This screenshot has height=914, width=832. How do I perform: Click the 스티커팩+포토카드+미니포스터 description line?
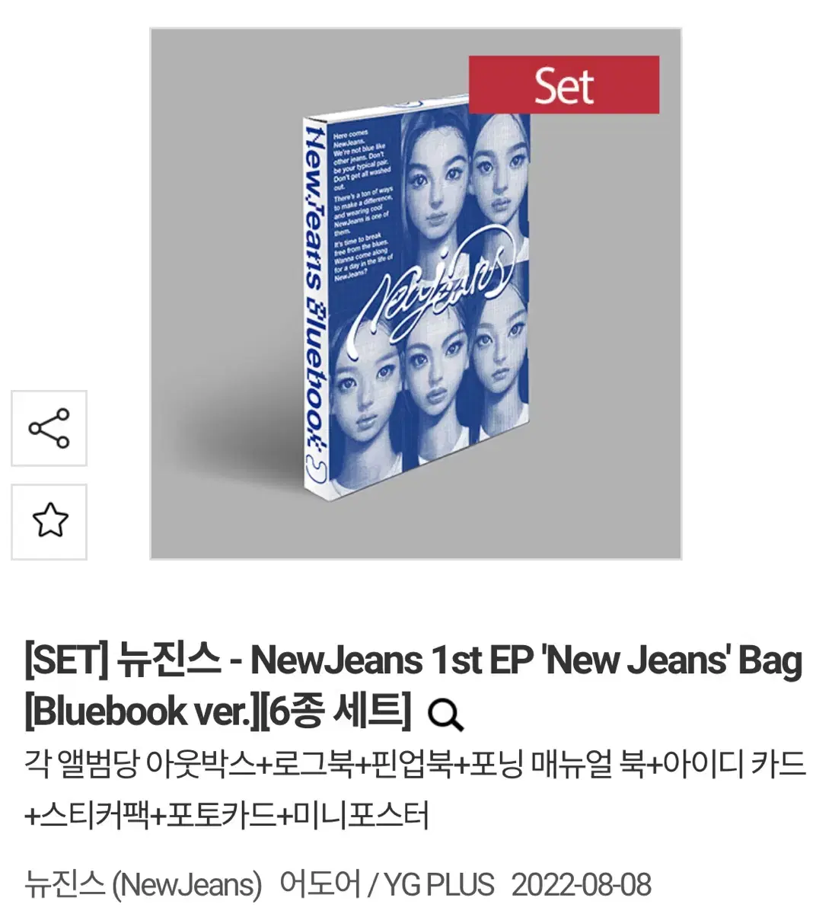pos(227,814)
